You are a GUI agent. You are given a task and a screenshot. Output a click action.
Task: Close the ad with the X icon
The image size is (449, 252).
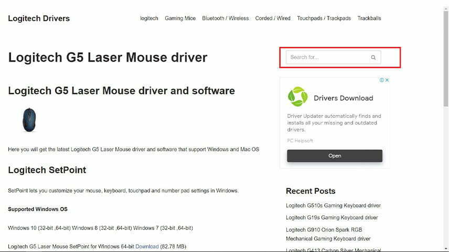[x=387, y=80]
